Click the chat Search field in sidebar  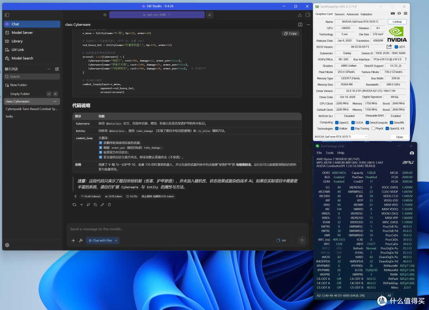(x=32, y=77)
